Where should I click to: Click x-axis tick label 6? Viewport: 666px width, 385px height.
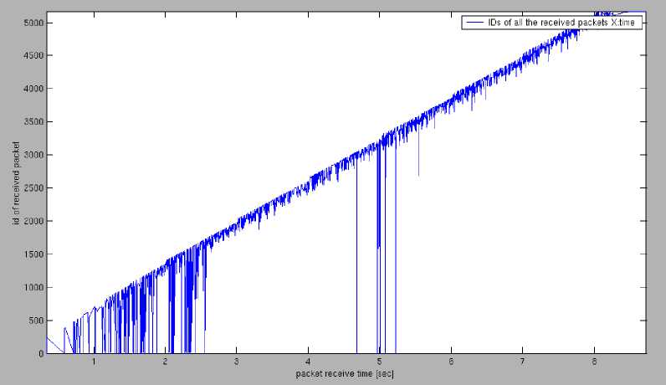(x=451, y=362)
